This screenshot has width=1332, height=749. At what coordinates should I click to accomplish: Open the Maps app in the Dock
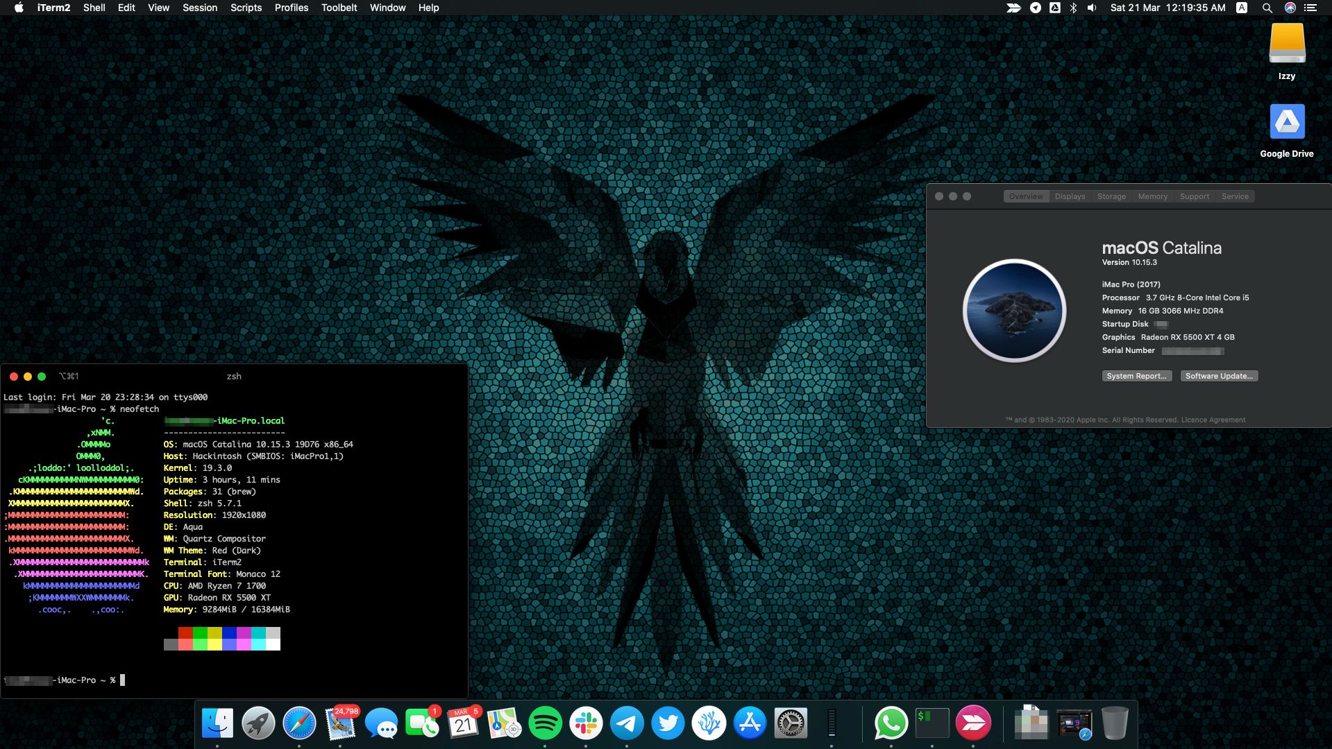505,723
